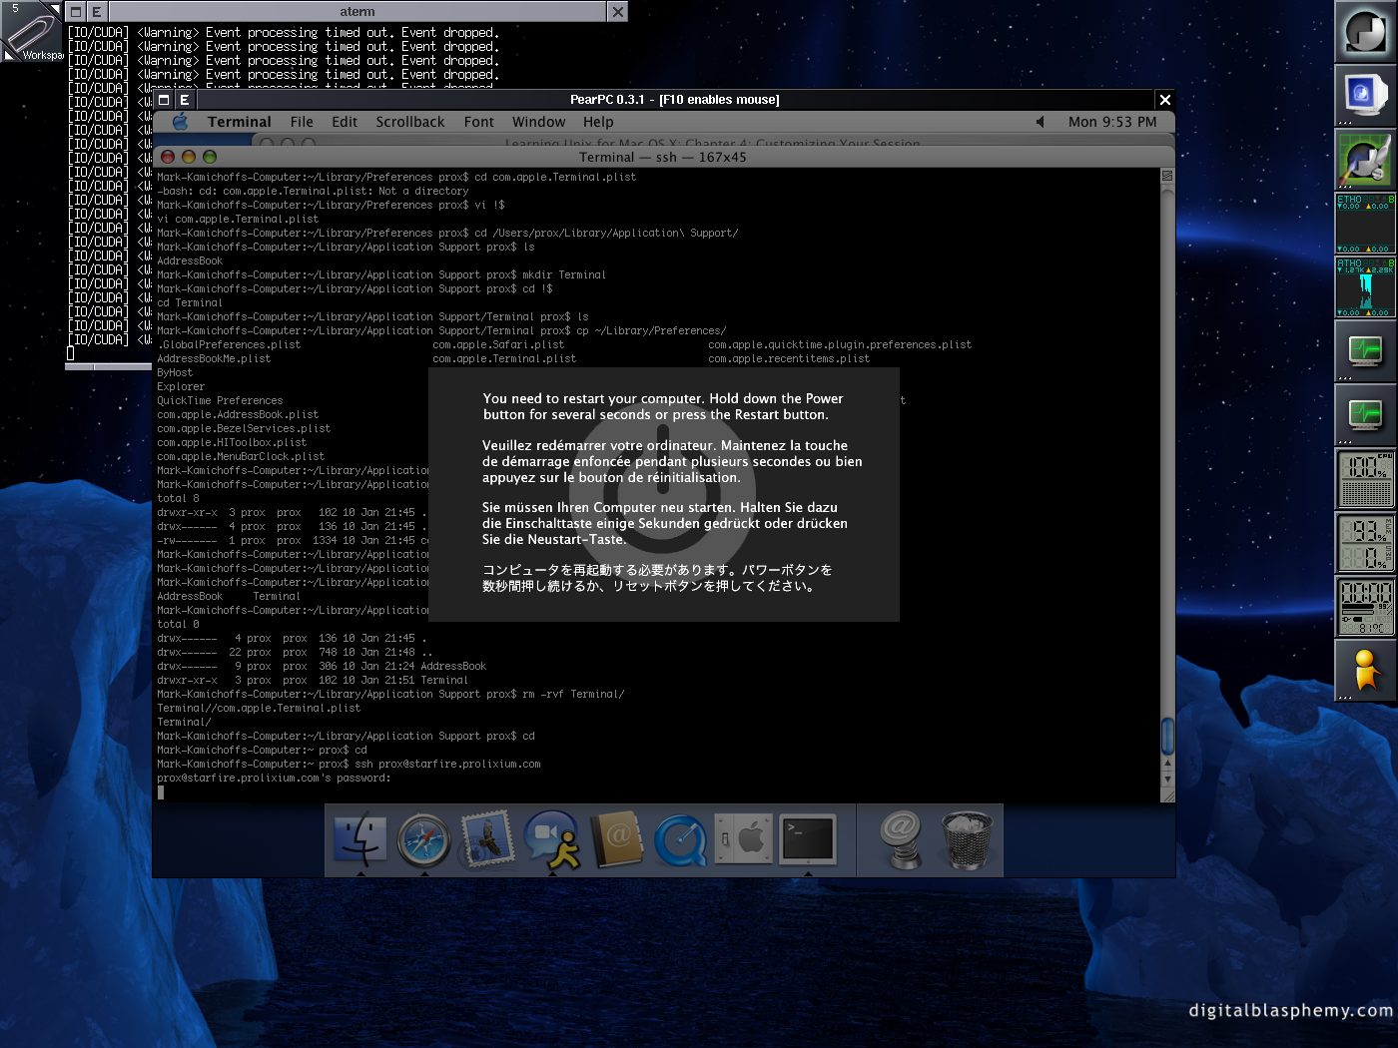The height and width of the screenshot is (1048, 1398).
Task: Click the Terminal scrollbar up arrow
Action: point(1167,765)
